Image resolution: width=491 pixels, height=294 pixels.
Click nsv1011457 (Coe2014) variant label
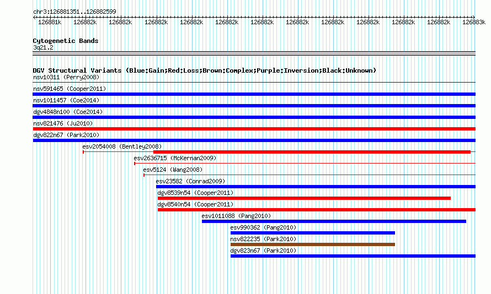[66, 100]
